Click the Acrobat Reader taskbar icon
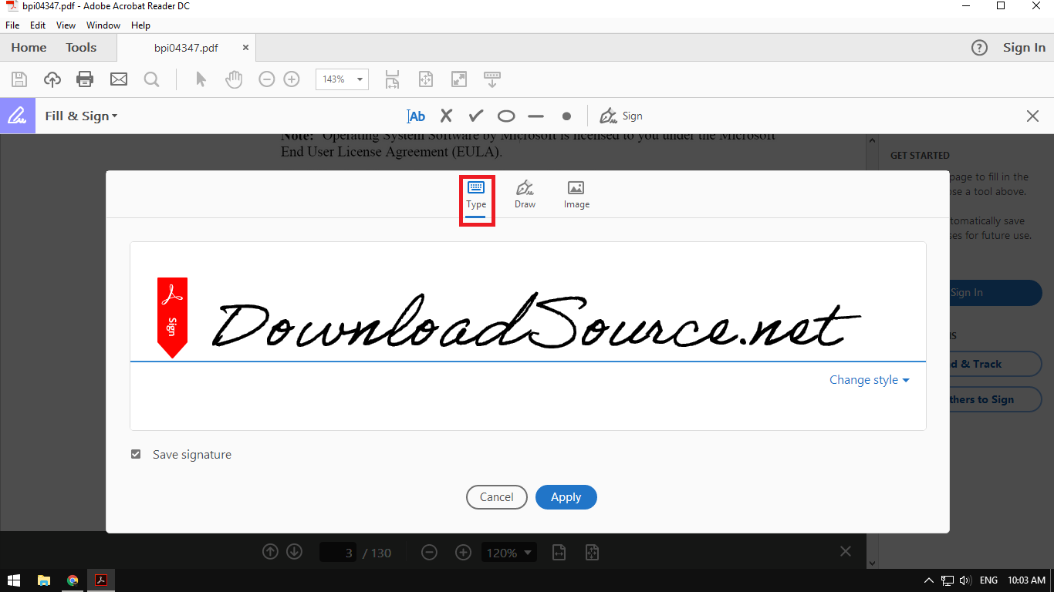The image size is (1054, 592). (101, 580)
